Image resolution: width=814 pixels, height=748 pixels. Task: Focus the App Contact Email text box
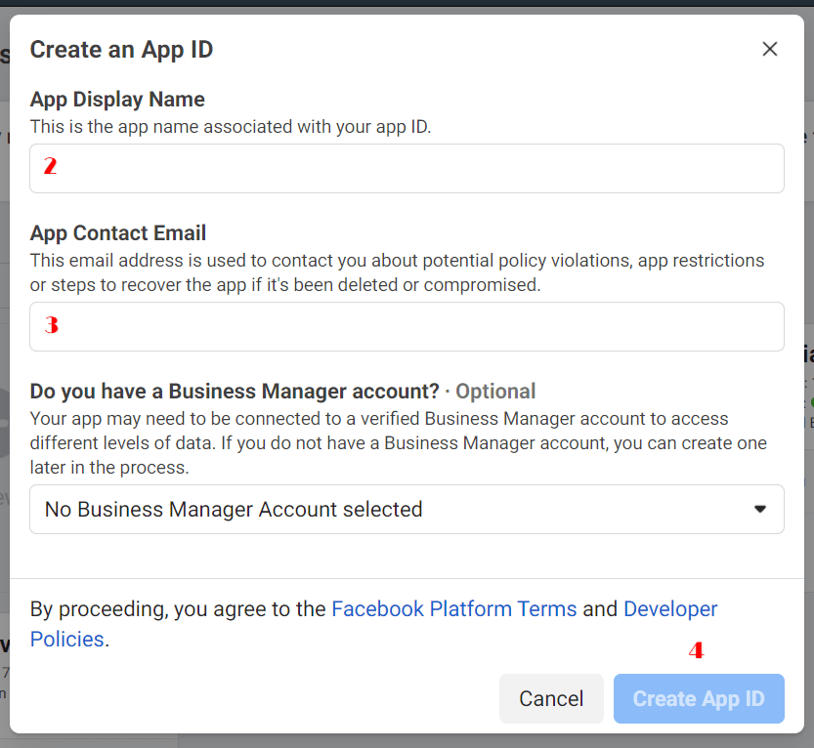tap(407, 327)
